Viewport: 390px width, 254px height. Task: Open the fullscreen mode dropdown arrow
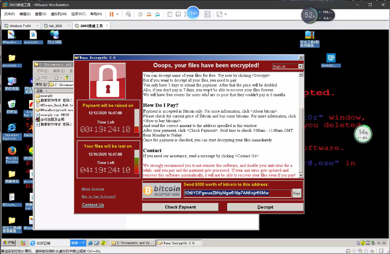[x=225, y=14]
